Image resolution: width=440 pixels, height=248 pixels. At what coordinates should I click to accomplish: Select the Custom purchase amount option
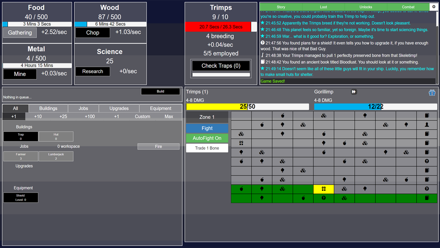142,116
